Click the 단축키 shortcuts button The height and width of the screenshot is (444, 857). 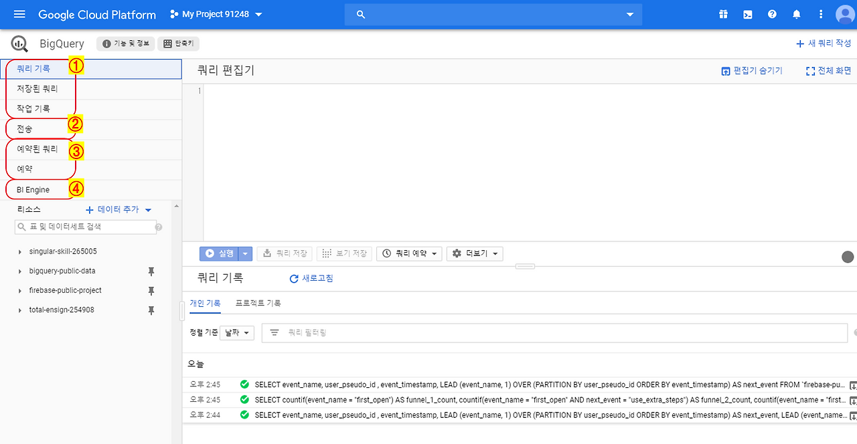[177, 43]
